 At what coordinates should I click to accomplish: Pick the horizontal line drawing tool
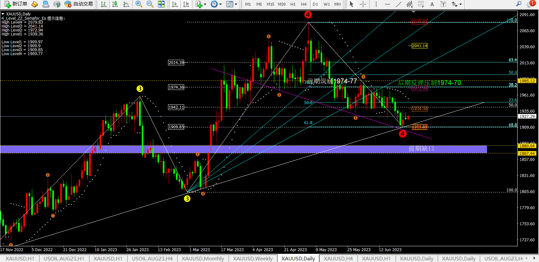click(x=387, y=4)
